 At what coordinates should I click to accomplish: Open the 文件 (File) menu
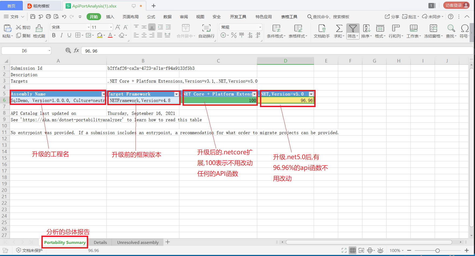[14, 17]
